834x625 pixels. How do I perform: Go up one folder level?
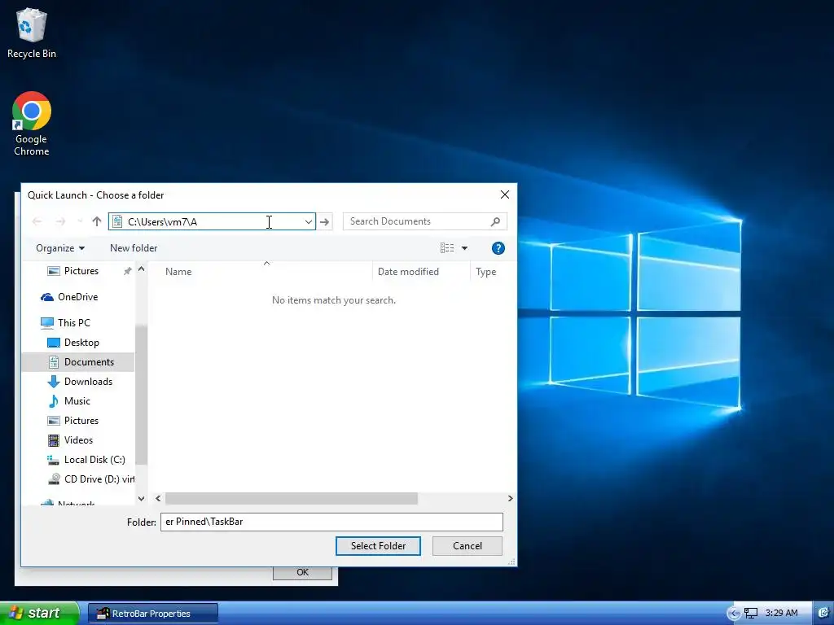tap(96, 221)
